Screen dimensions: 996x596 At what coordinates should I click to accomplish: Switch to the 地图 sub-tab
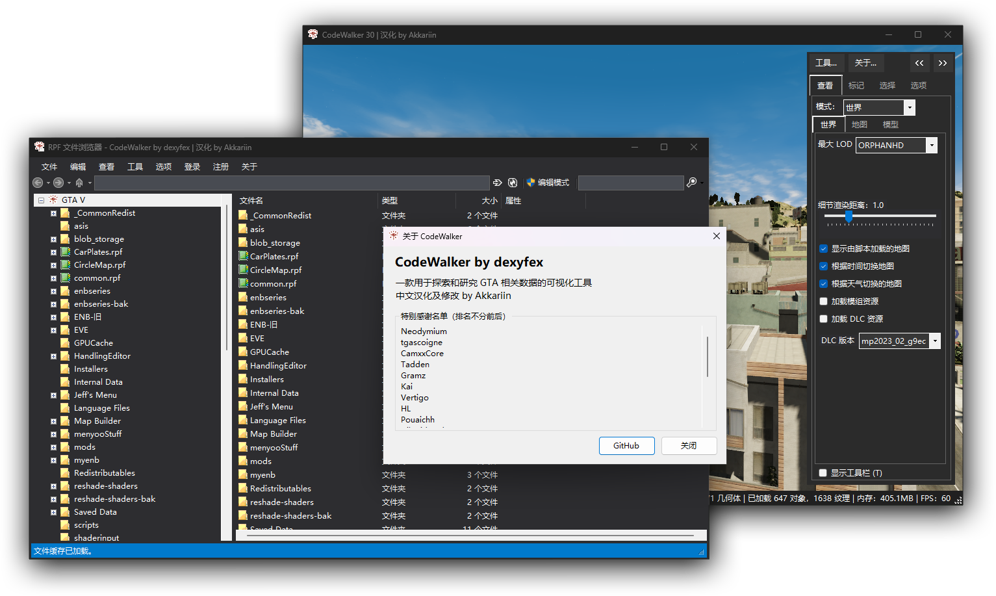coord(860,124)
